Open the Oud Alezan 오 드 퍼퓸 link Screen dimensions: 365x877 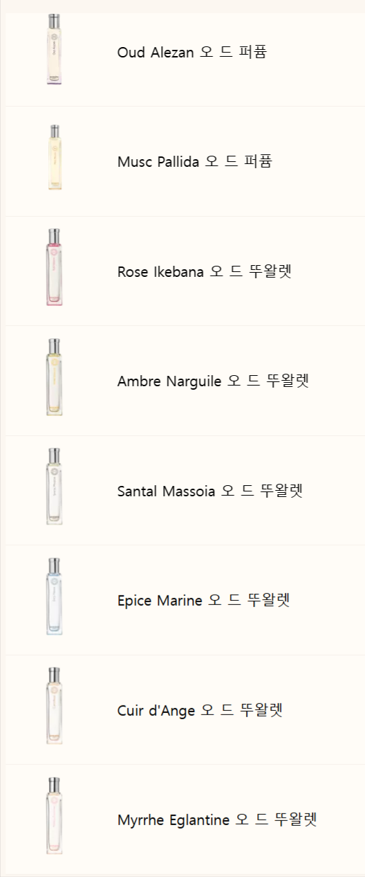click(192, 52)
